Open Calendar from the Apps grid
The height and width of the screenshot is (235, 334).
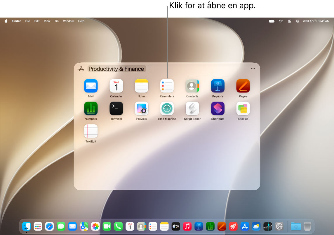pos(116,86)
